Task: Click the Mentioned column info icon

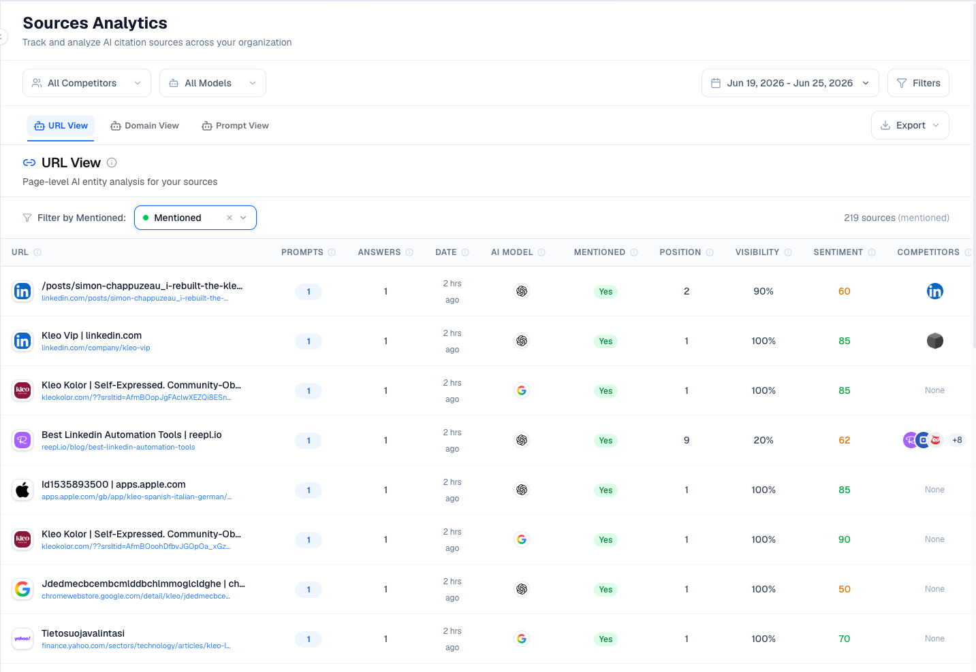Action: [x=634, y=252]
